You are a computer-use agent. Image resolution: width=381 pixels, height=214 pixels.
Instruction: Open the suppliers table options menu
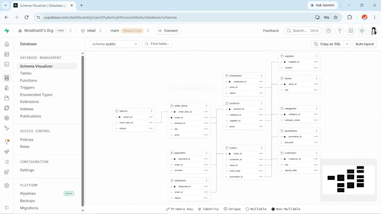[317, 56]
